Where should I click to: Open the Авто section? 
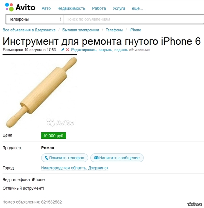[46, 9]
